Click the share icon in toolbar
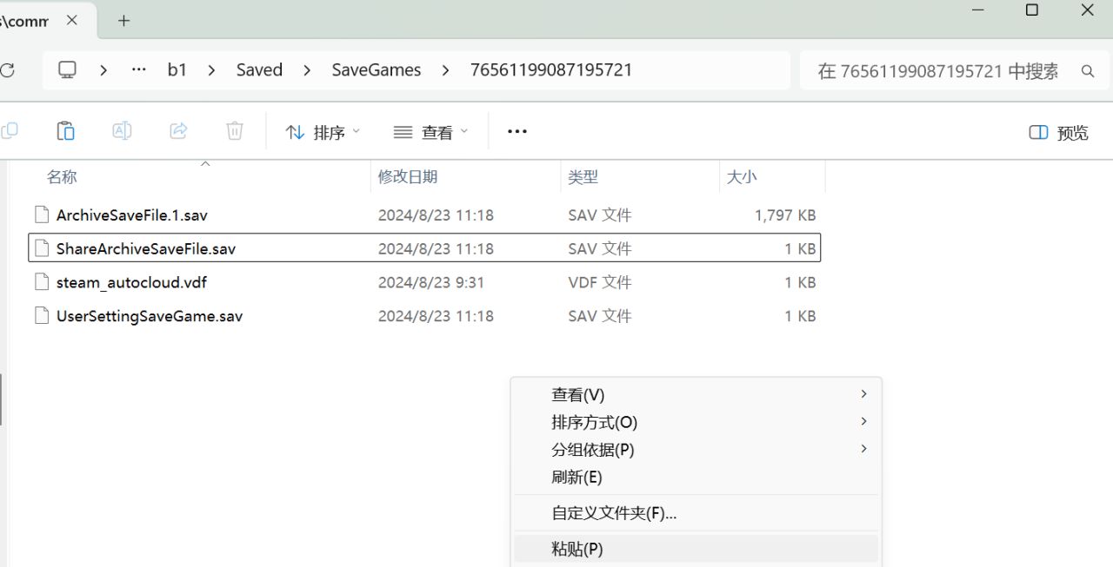Image resolution: width=1113 pixels, height=567 pixels. 178,131
